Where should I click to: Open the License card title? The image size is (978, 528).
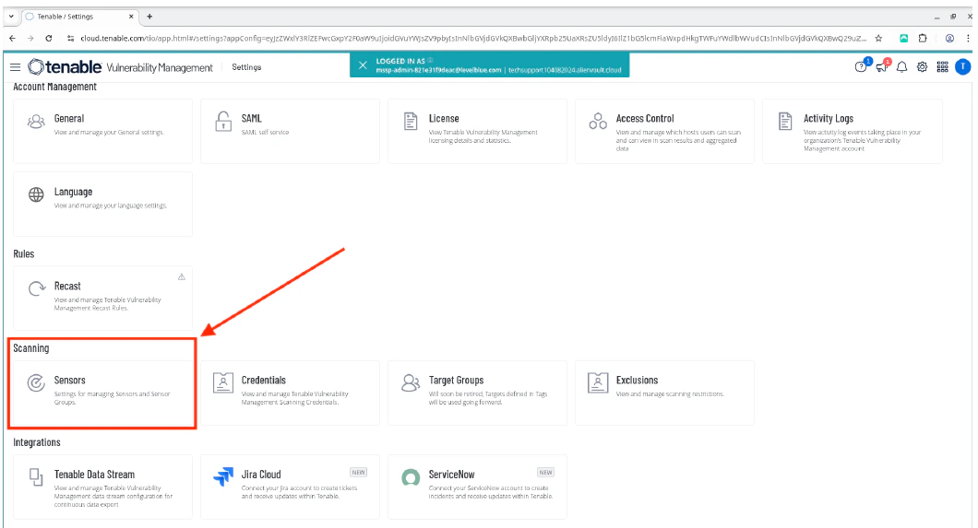(x=444, y=118)
